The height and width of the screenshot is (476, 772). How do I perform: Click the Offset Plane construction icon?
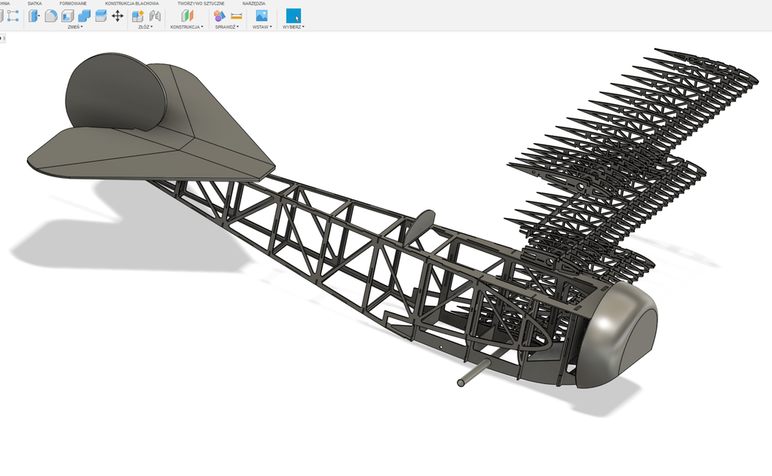[187, 16]
